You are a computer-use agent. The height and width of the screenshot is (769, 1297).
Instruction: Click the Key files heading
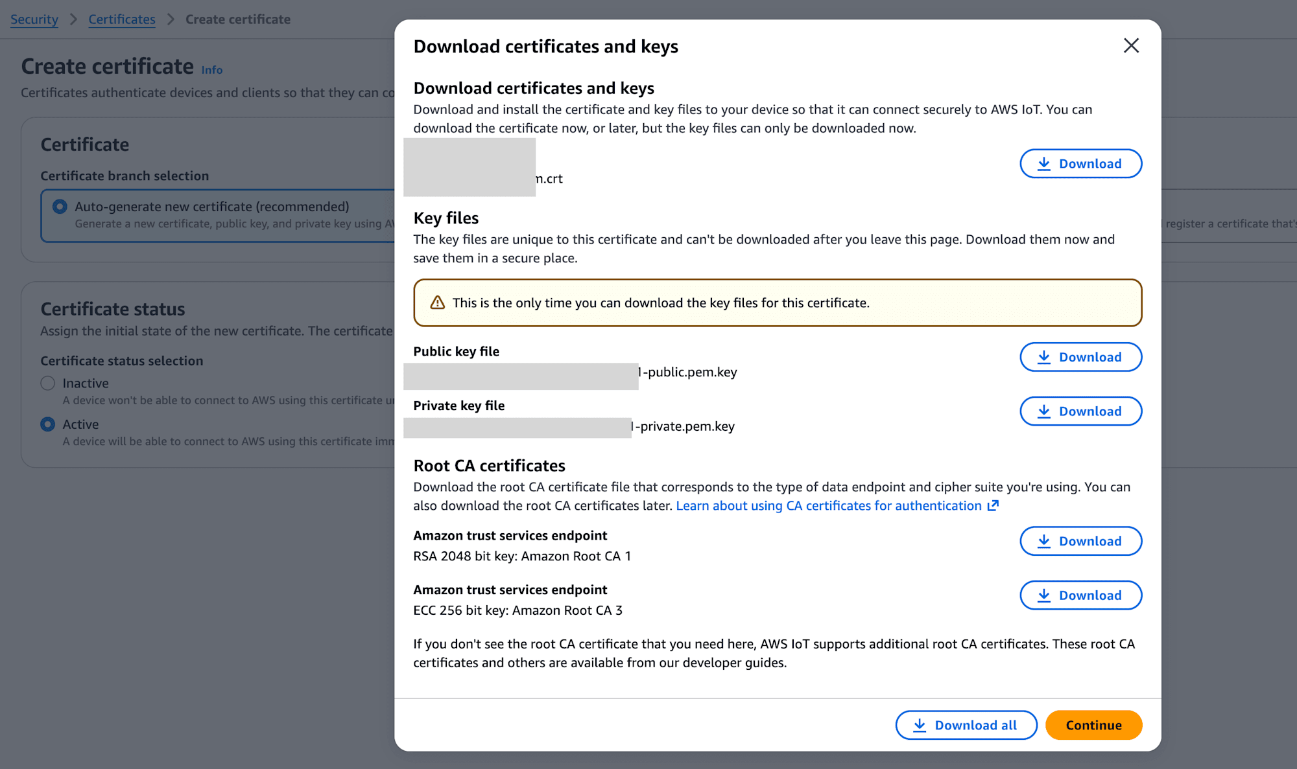coord(446,218)
